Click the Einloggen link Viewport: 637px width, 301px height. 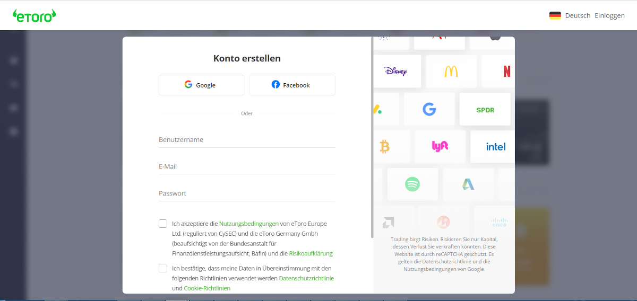[x=609, y=15]
